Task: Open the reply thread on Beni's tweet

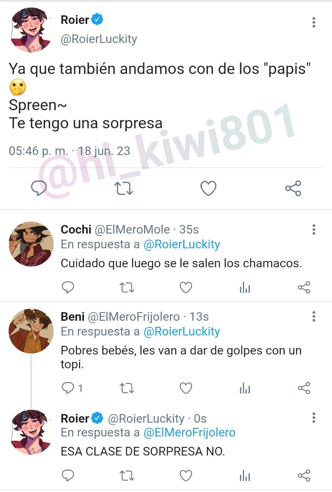Action: pos(72,389)
